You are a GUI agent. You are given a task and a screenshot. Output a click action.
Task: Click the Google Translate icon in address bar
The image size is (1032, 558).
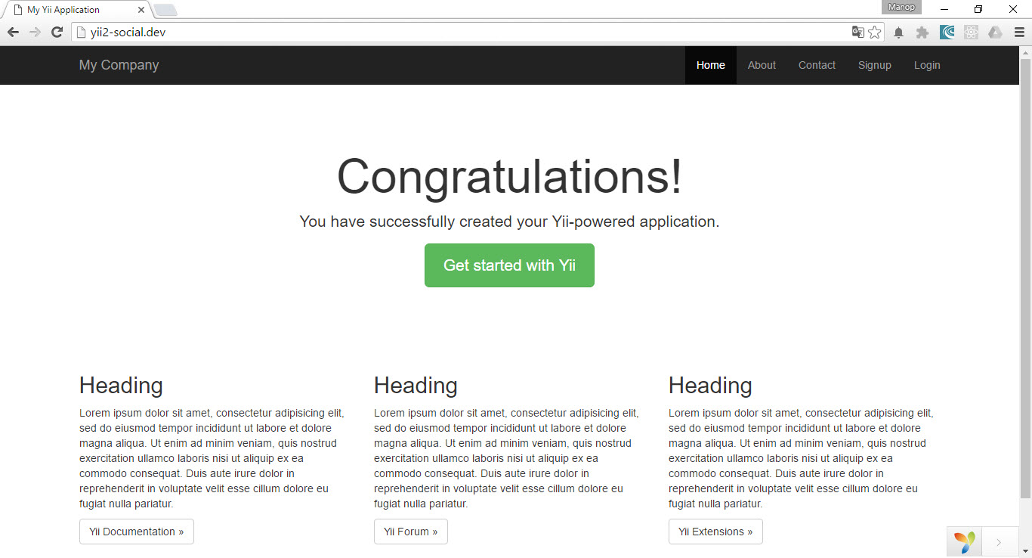pos(857,32)
